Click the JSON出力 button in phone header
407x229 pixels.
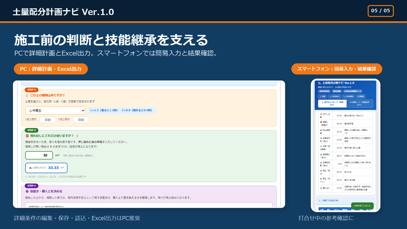pyautogui.click(x=334, y=96)
